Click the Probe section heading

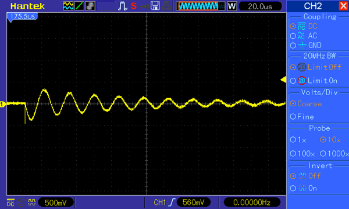(x=319, y=128)
